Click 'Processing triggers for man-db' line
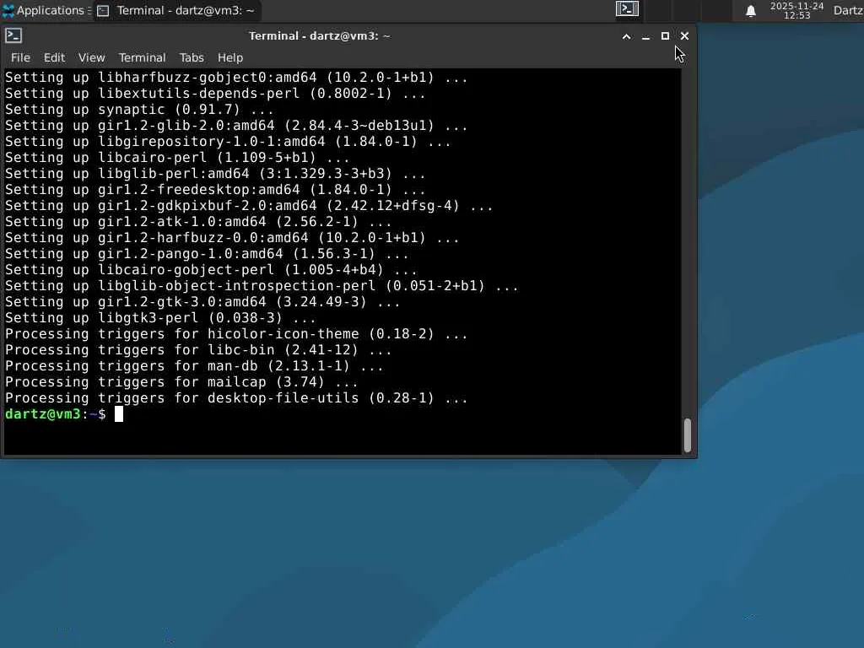 coord(194,366)
